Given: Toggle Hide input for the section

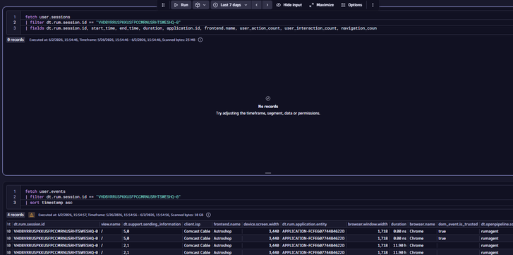Looking at the screenshot, I should point(289,5).
